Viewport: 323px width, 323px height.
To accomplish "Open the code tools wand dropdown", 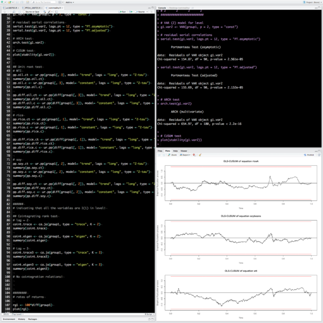I will [50, 12].
